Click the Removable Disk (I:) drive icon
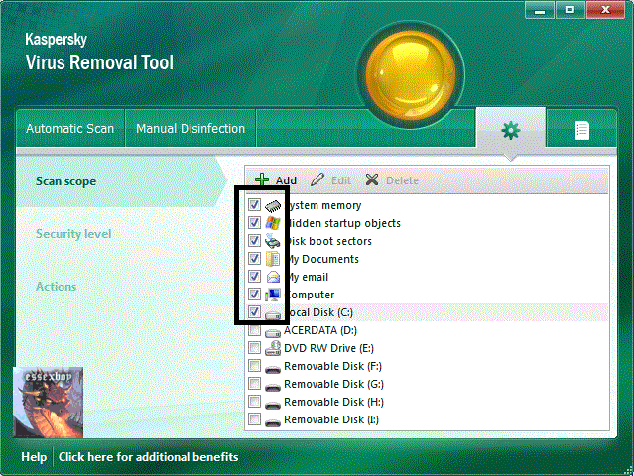This screenshot has height=476, width=634. (273, 422)
